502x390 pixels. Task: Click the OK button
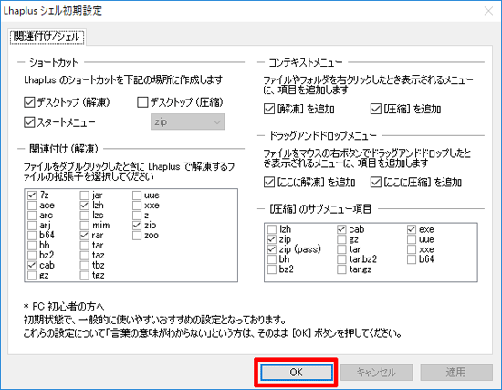(x=296, y=373)
